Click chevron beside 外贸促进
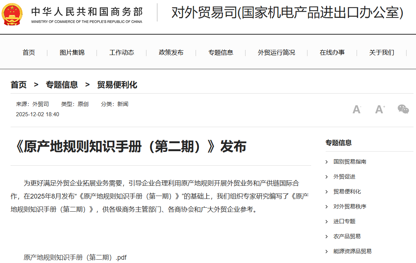Screen dimensions: 416x263 click(327, 177)
